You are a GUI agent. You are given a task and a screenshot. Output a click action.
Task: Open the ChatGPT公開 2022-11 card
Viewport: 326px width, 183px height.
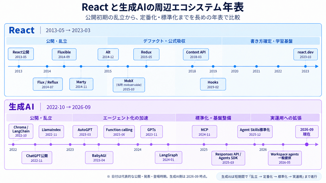pyautogui.click(x=37, y=158)
